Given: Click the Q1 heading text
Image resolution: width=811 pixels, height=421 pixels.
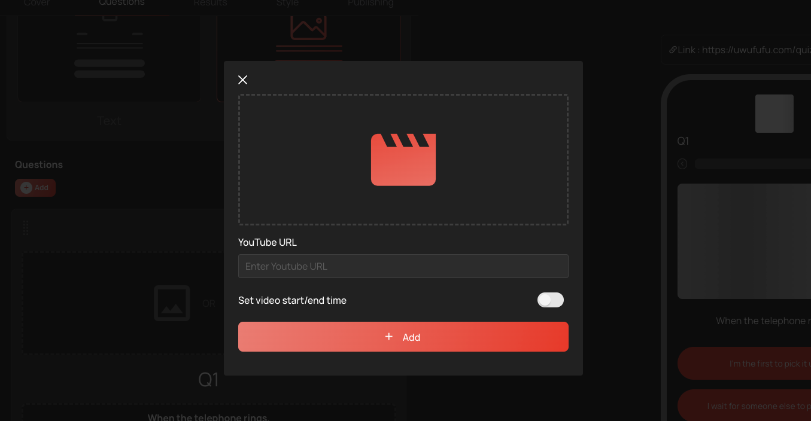Looking at the screenshot, I should (208, 380).
